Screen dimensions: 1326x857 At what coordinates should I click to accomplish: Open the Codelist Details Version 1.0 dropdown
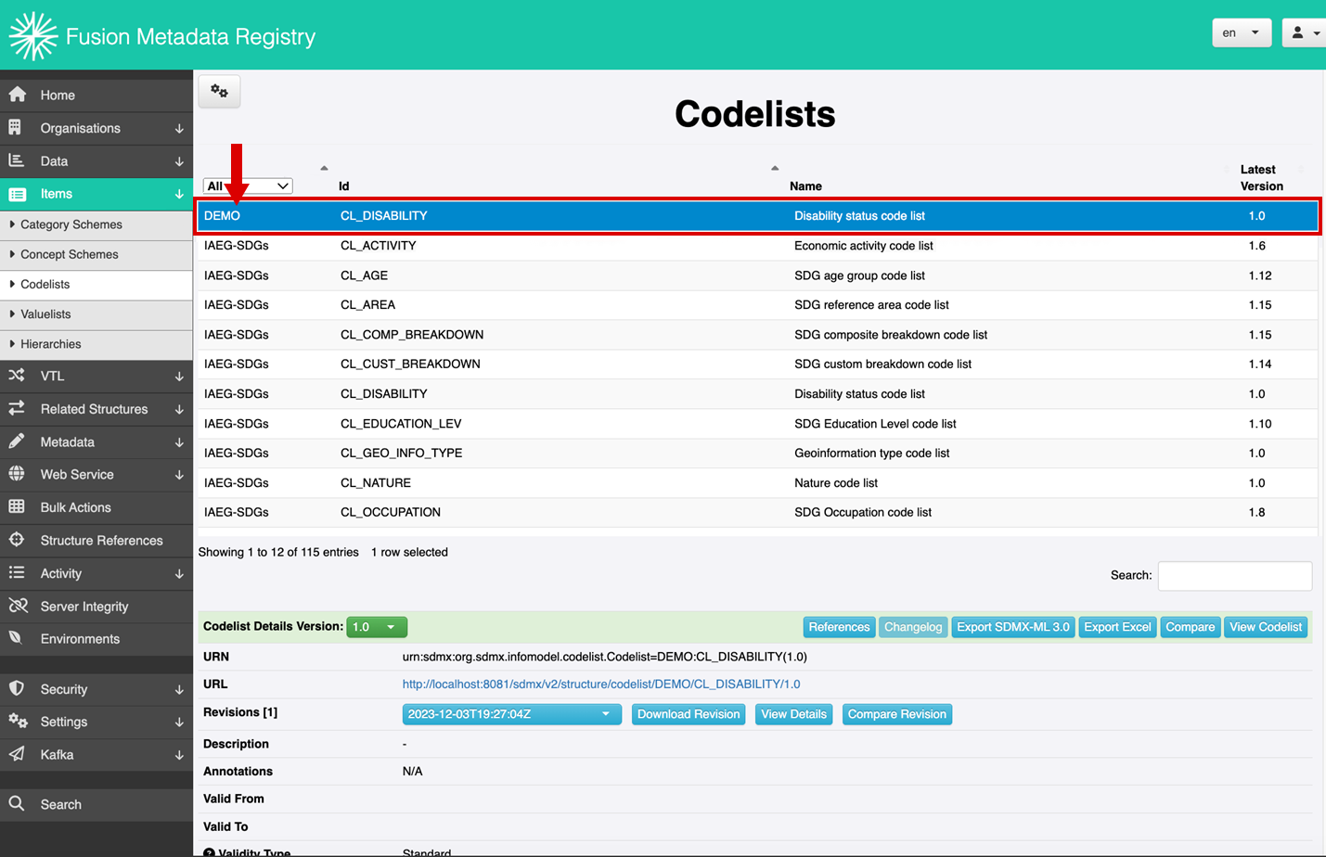[376, 627]
